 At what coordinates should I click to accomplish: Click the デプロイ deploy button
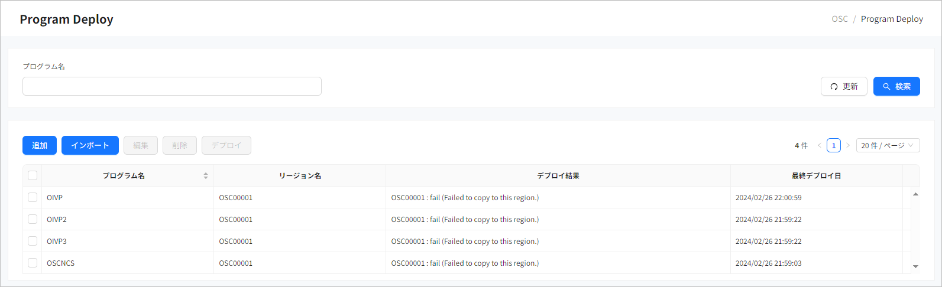pos(226,145)
